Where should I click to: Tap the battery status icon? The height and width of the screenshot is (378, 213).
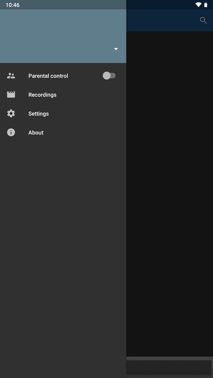point(206,5)
